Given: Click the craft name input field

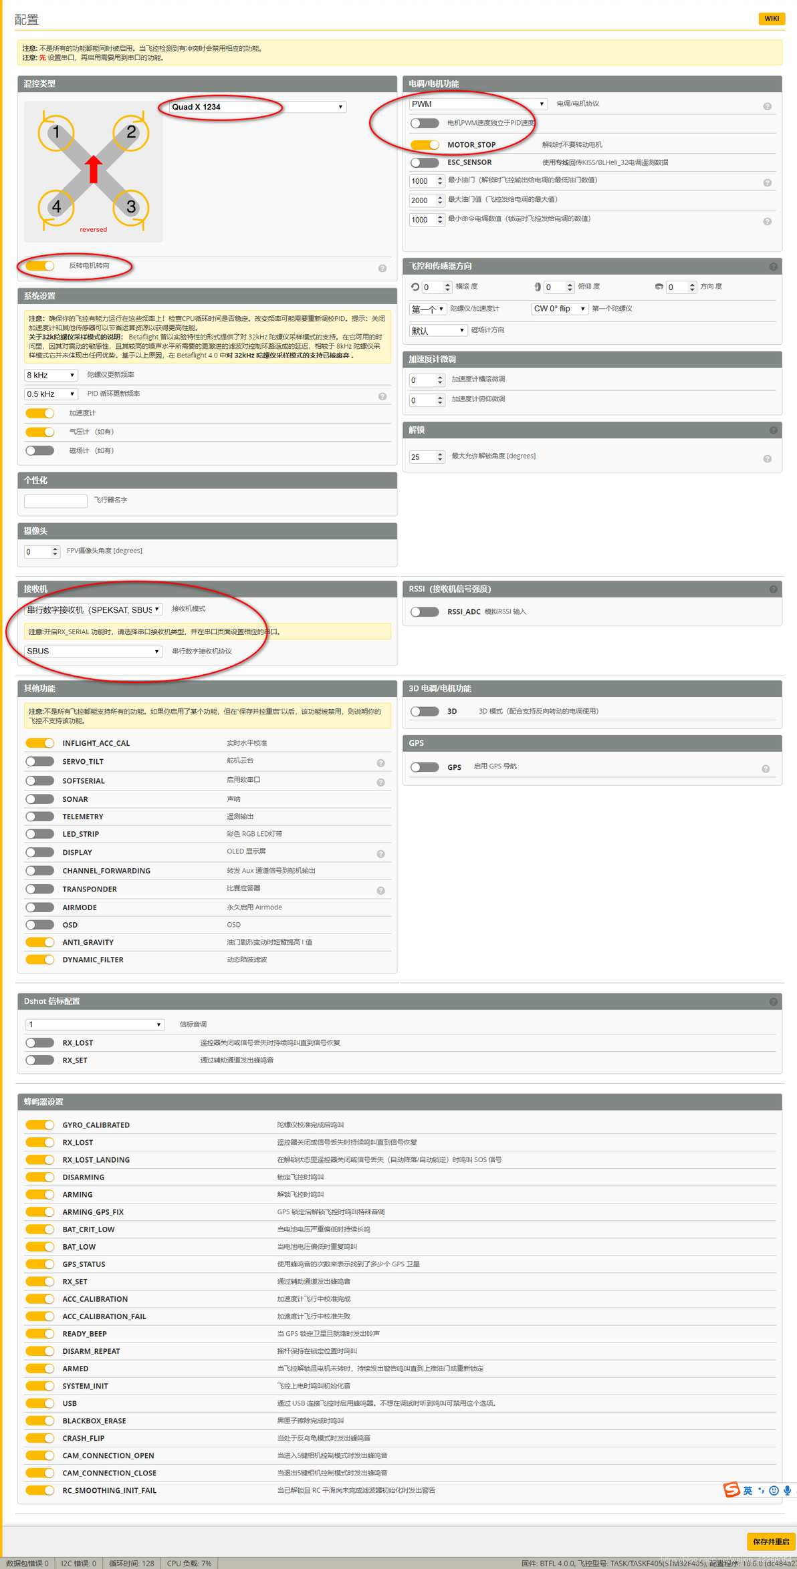Looking at the screenshot, I should point(55,501).
